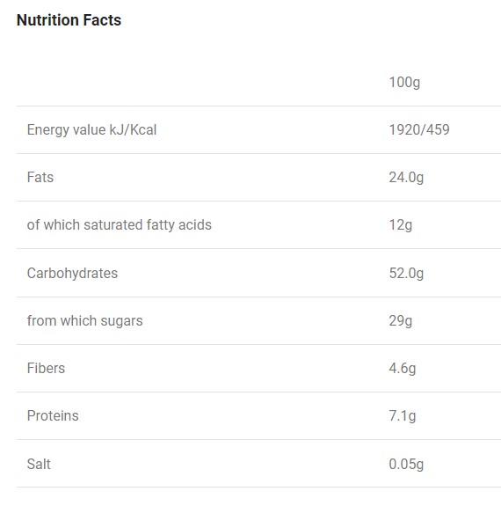Screen dimensions: 501x506
Task: Click the from which sugars label
Action: pyautogui.click(x=84, y=321)
